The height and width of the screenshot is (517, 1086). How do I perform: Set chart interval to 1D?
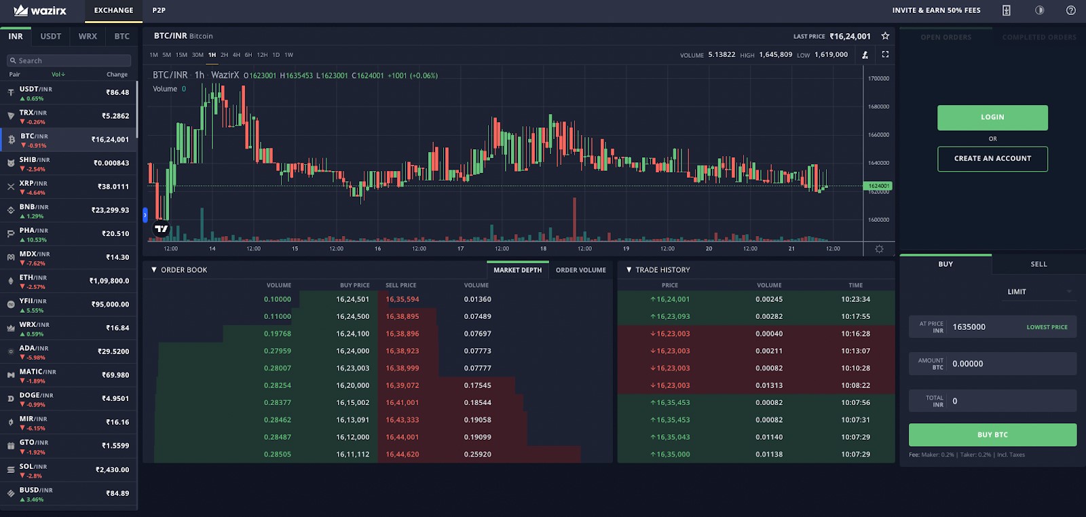click(276, 55)
